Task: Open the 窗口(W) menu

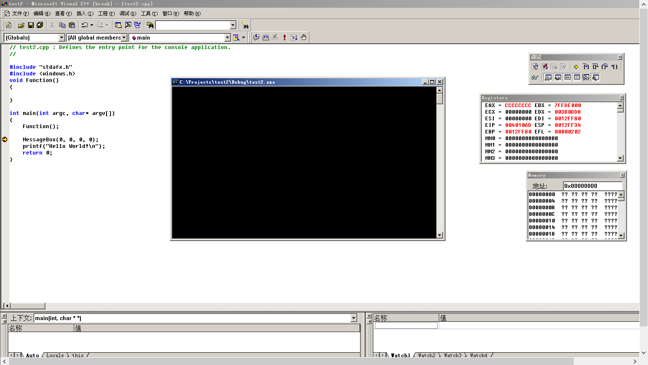Action: pyautogui.click(x=170, y=14)
